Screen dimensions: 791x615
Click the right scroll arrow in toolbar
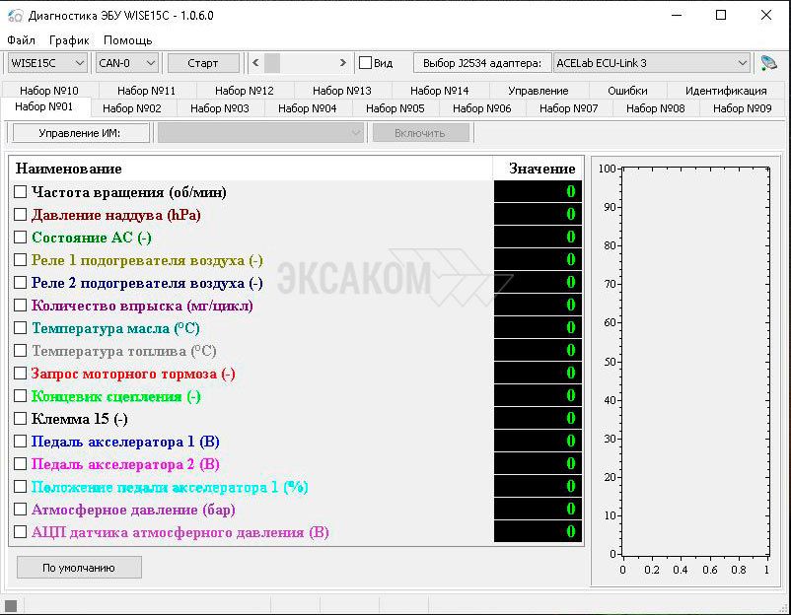click(343, 63)
